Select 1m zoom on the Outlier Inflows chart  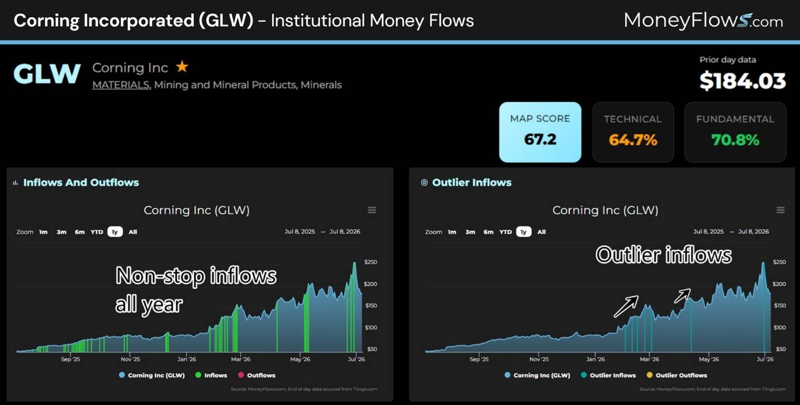[452, 232]
